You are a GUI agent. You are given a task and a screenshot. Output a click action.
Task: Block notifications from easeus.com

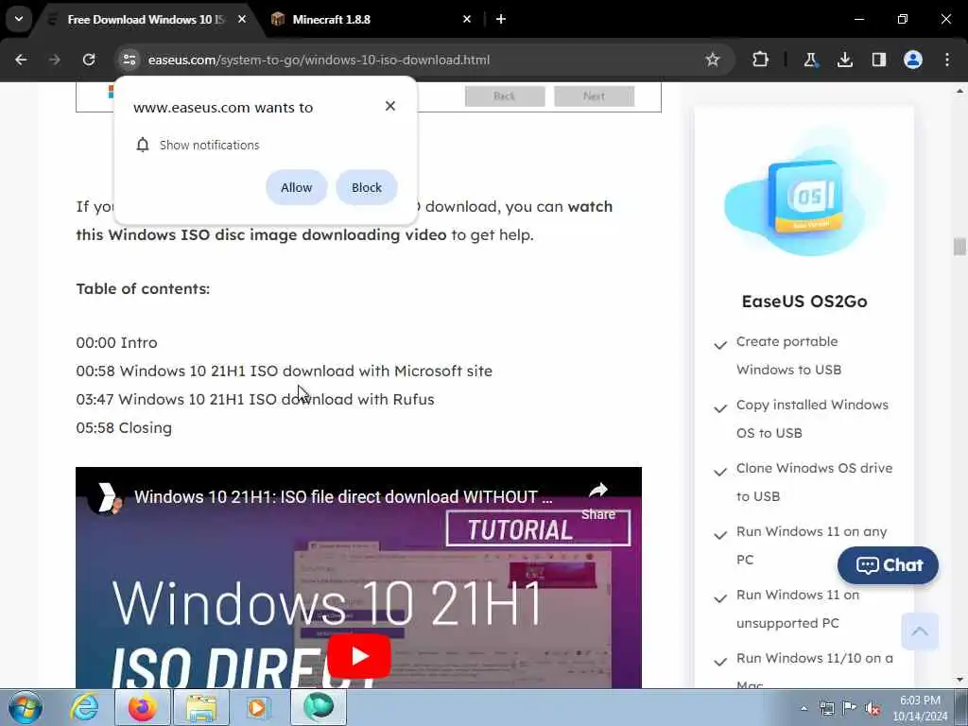pos(367,187)
